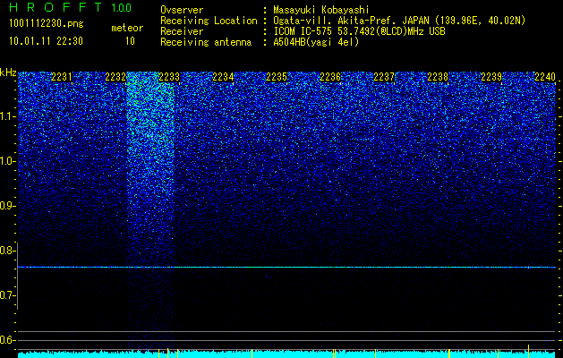Click the A504HB(yagi 4el) antenna text
The image size is (563, 358).
(316, 42)
